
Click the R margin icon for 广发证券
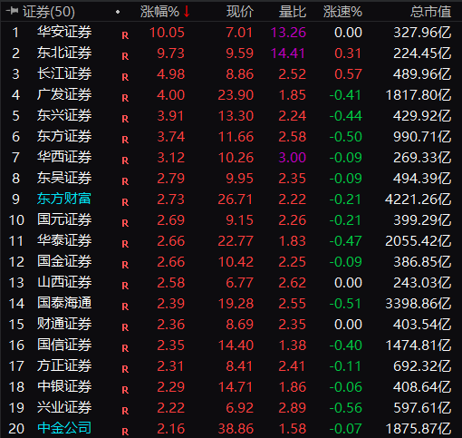pos(125,98)
